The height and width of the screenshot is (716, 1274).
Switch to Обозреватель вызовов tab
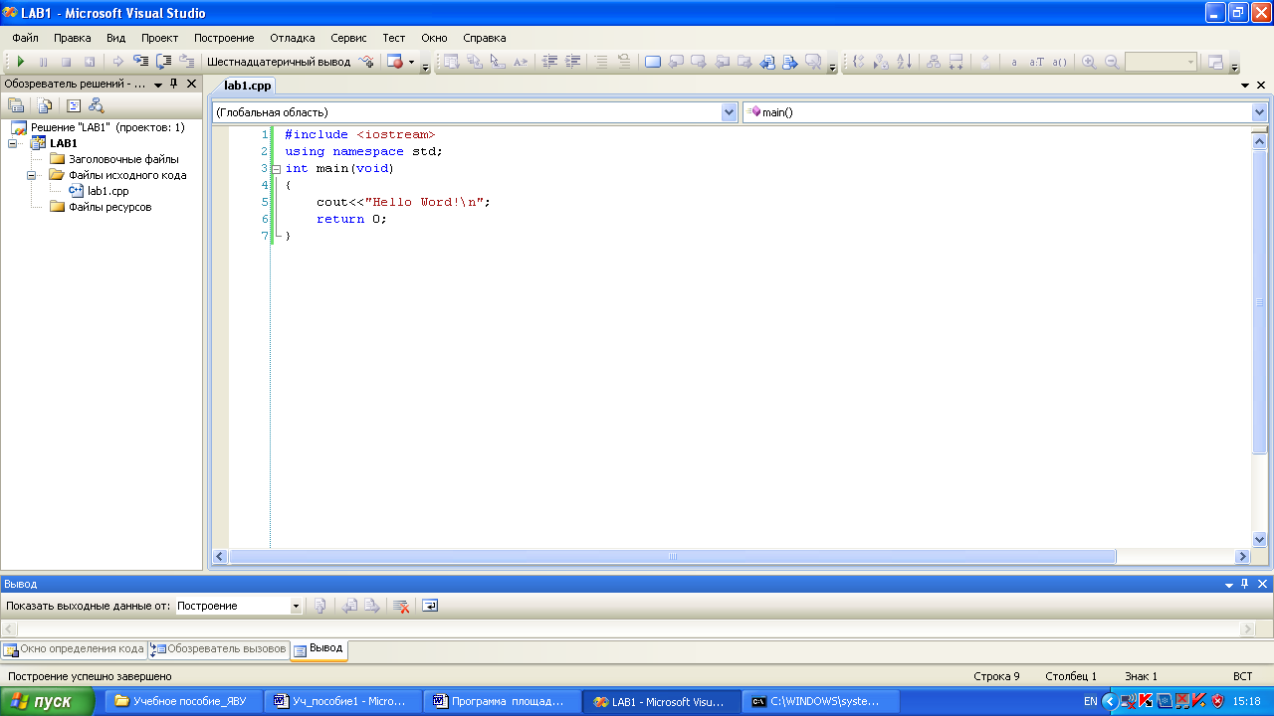pyautogui.click(x=219, y=649)
